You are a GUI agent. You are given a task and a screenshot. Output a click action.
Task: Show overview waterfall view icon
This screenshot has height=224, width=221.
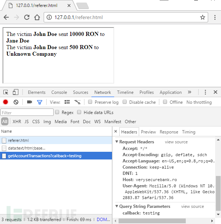tap(77, 102)
